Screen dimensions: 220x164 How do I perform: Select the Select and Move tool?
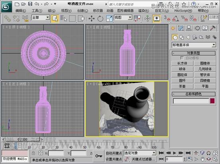[x=92, y=19]
